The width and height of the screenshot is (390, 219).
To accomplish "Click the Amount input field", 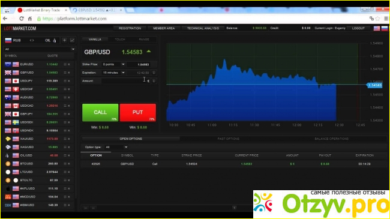I will click(x=126, y=81).
